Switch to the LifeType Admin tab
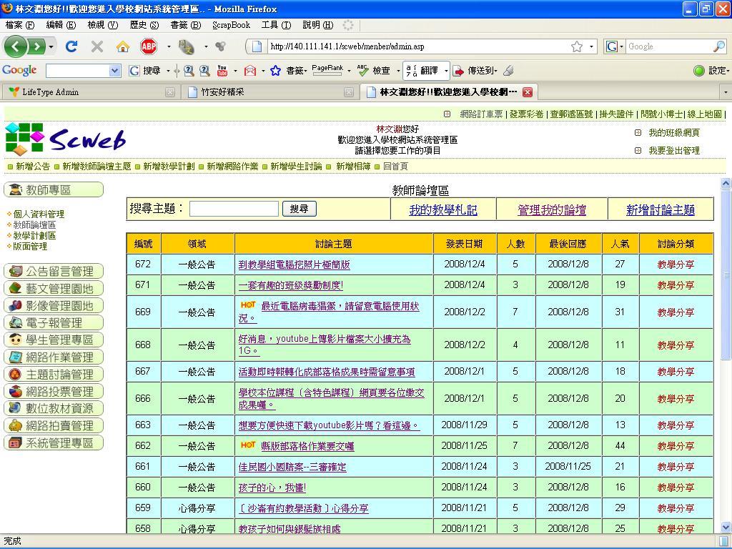 tap(50, 92)
